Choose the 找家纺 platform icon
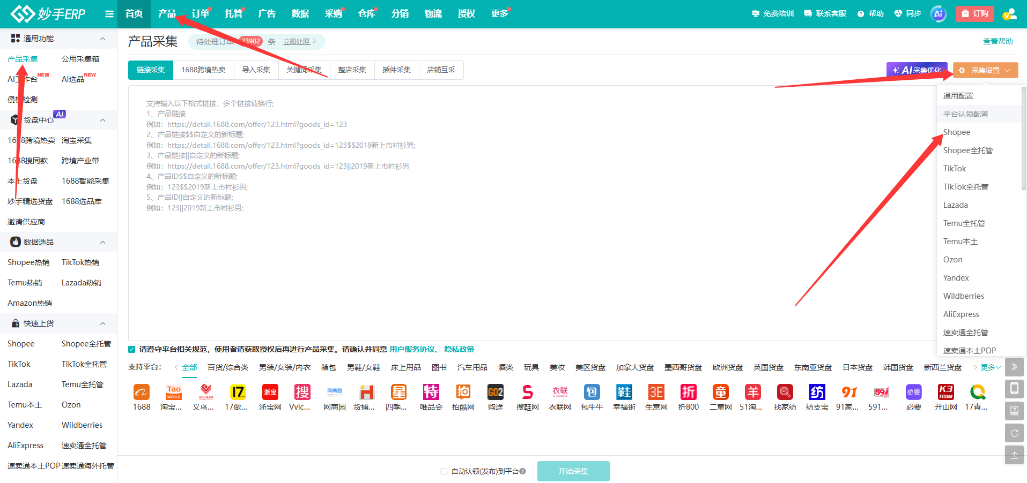The image size is (1027, 483). point(785,393)
